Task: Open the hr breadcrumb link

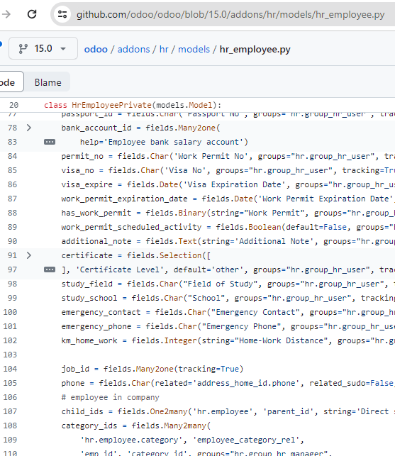Action: 164,49
